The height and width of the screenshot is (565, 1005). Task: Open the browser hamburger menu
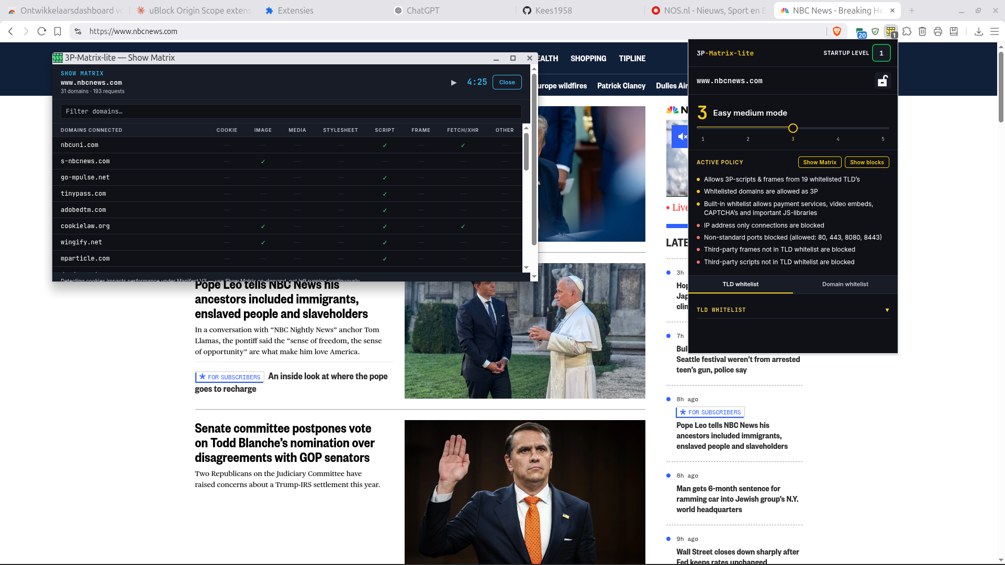[995, 31]
